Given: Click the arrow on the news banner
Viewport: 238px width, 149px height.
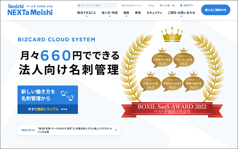Looking at the screenshot, I should click(116, 130).
